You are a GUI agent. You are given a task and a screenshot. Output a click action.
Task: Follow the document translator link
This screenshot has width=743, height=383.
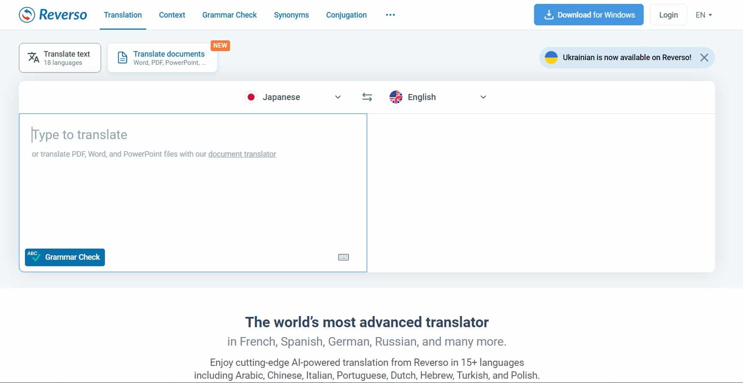point(242,154)
